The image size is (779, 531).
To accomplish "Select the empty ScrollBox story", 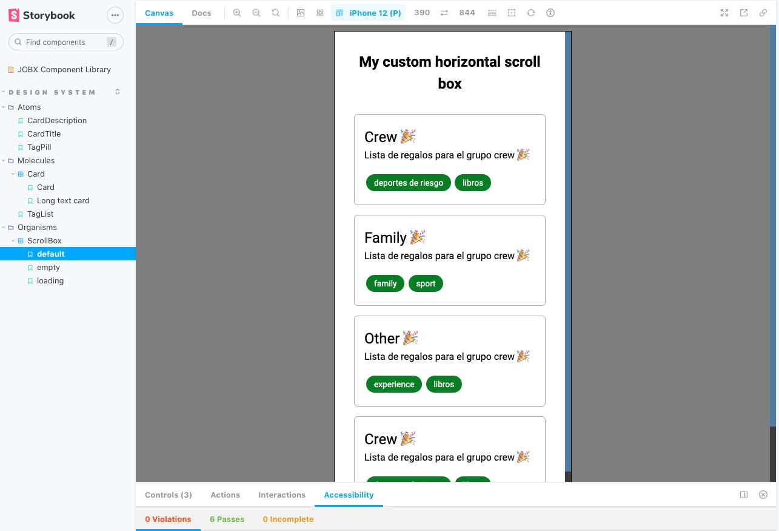I will point(48,267).
